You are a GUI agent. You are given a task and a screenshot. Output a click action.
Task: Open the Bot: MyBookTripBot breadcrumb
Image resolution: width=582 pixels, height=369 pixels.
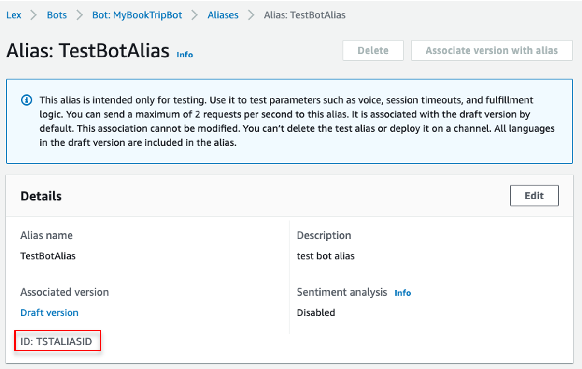point(137,15)
